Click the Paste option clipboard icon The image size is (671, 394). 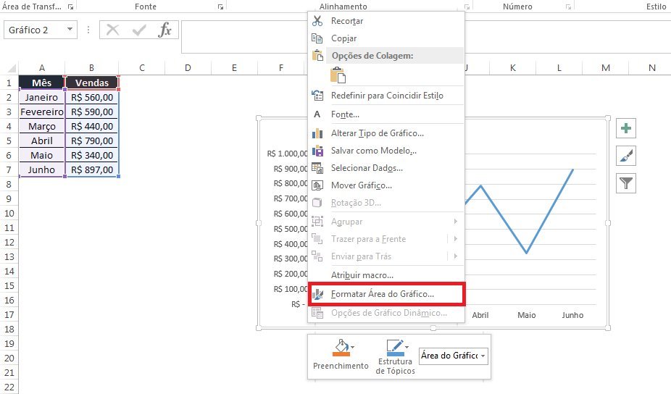coord(338,75)
